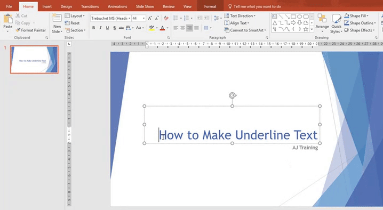Viewport: 383px width, 210px height.
Task: Click Increase Font Size icon
Action: (x=150, y=18)
